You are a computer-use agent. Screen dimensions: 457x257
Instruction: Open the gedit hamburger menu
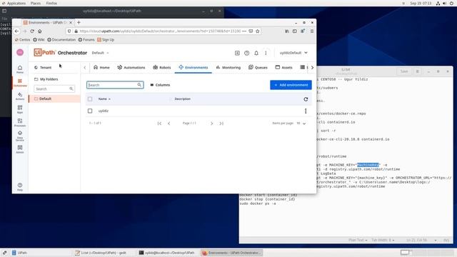pyautogui.click(x=417, y=71)
